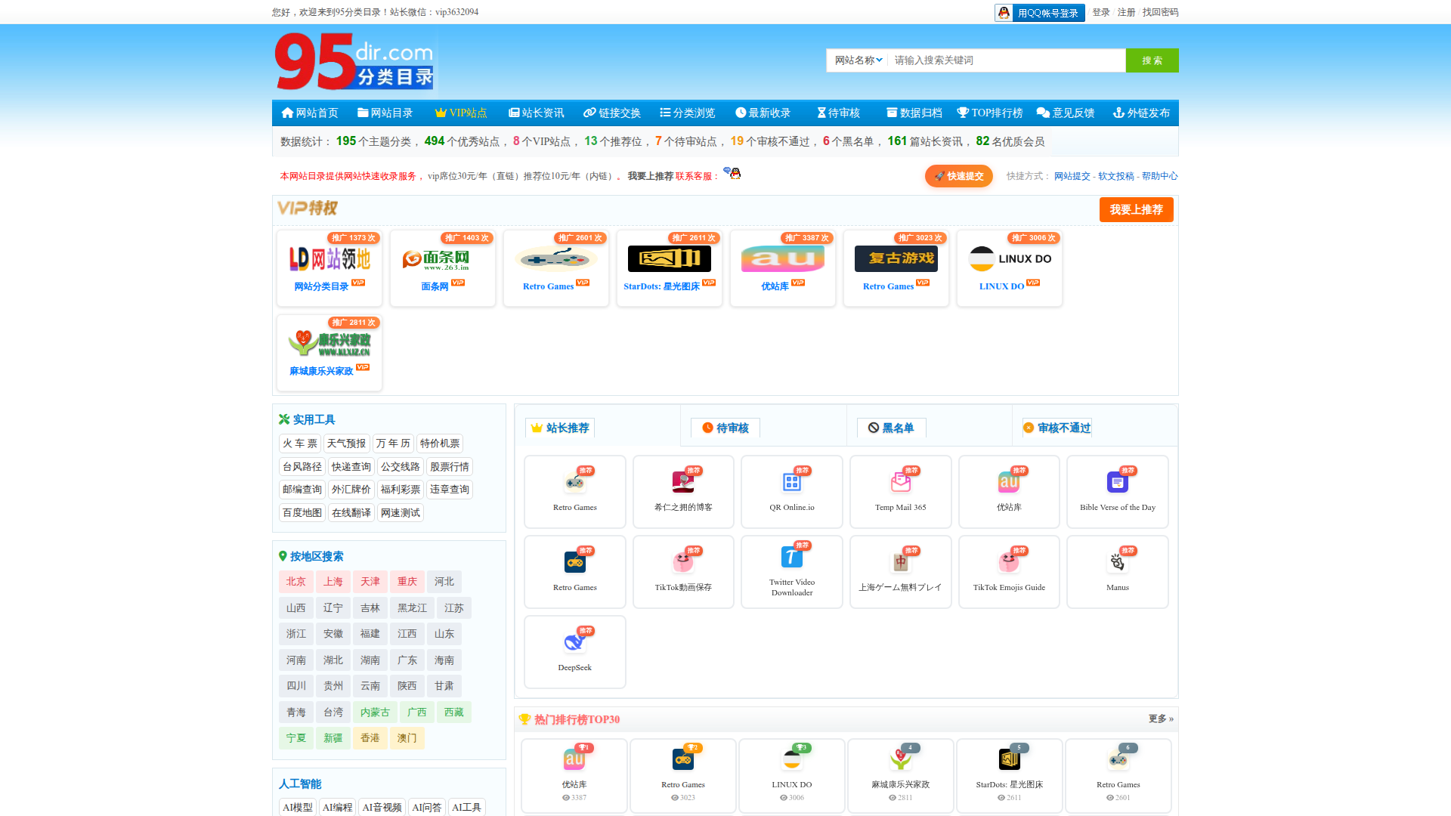Viewport: 1451px width, 816px height.
Task: Open the Bible Verse of the Day icon
Action: (1117, 482)
